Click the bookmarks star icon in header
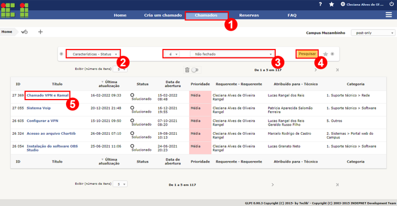The height and width of the screenshot is (206, 397). tap(331, 4)
